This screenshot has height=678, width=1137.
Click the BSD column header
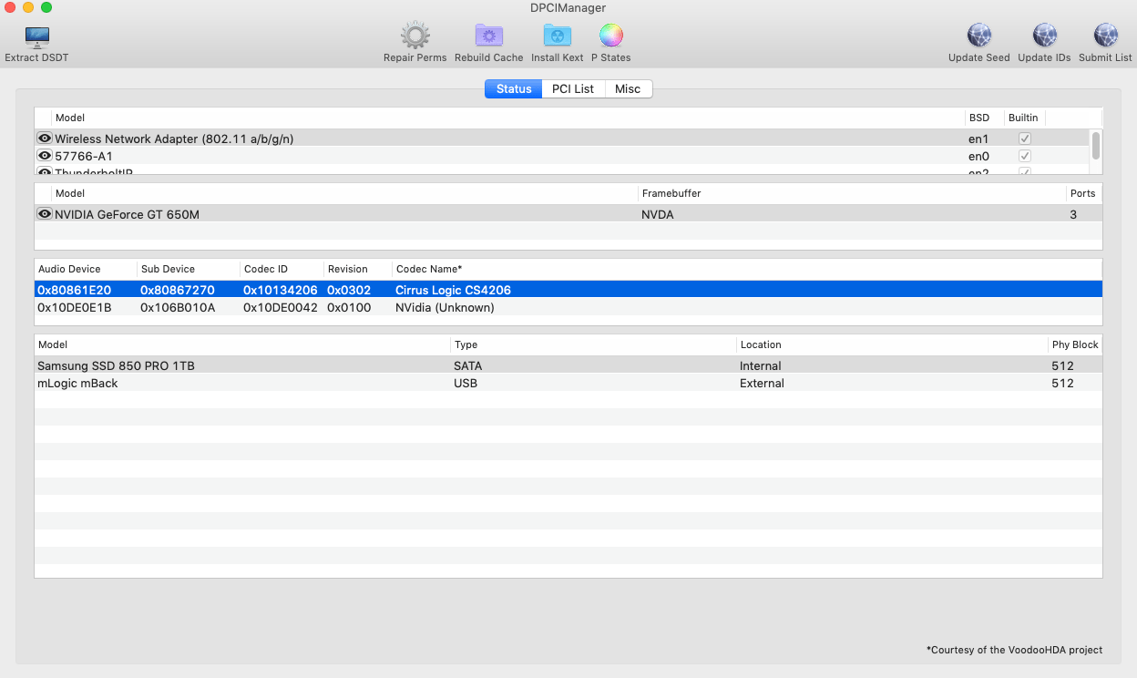(x=984, y=118)
